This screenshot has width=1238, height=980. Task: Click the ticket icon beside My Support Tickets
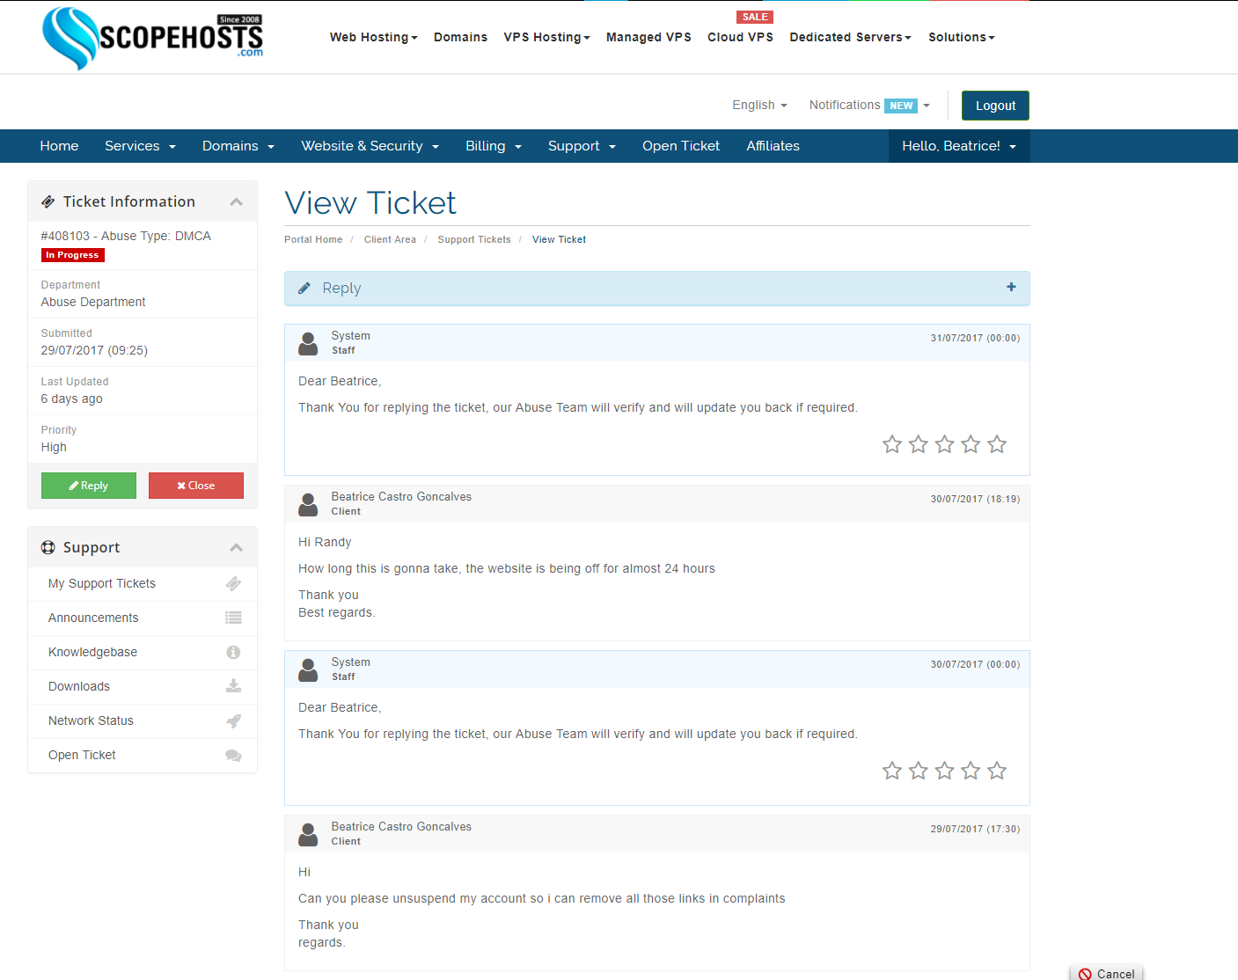tap(233, 583)
